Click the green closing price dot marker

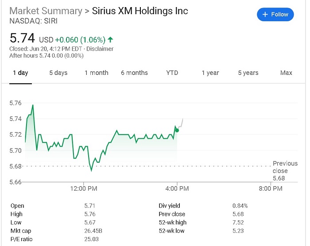177,130
